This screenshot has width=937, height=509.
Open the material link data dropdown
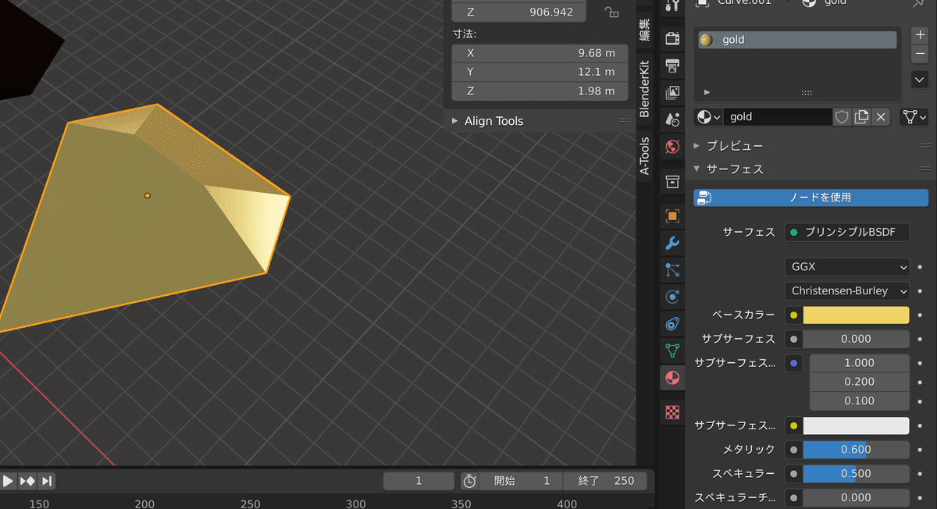pyautogui.click(x=914, y=117)
